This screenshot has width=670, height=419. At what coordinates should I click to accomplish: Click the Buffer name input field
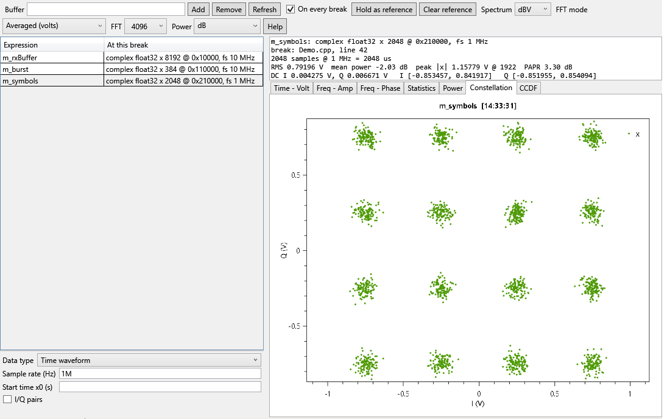(106, 9)
